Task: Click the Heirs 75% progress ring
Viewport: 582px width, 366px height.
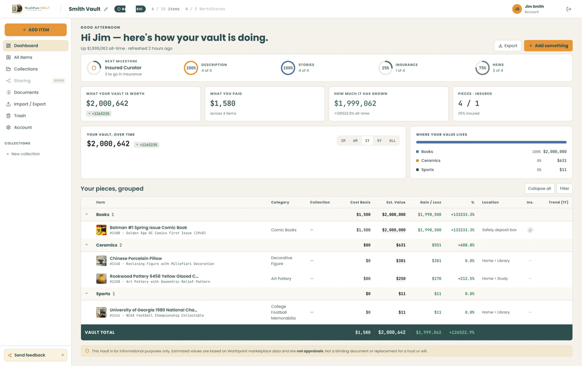Action: coord(483,68)
